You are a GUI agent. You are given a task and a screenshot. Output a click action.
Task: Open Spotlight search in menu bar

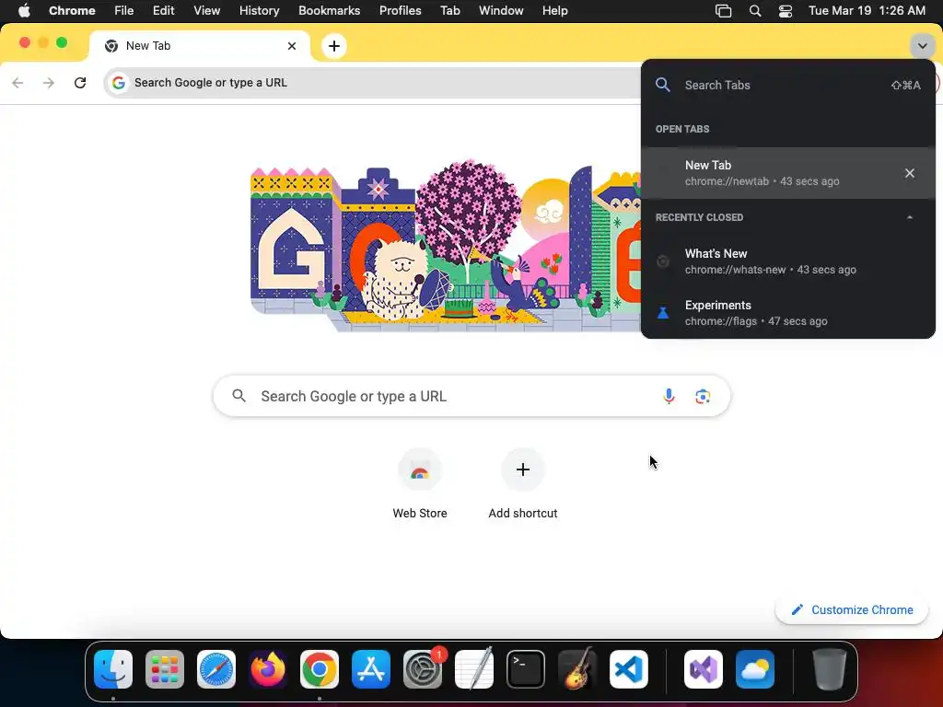coord(755,11)
